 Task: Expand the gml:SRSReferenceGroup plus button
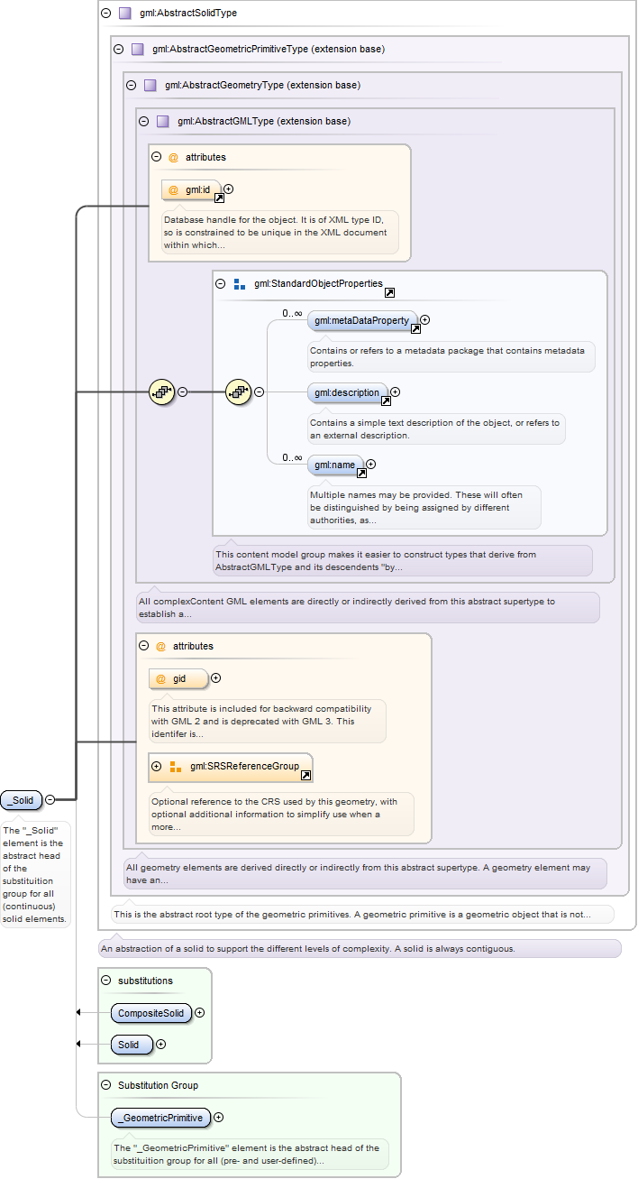(x=157, y=766)
